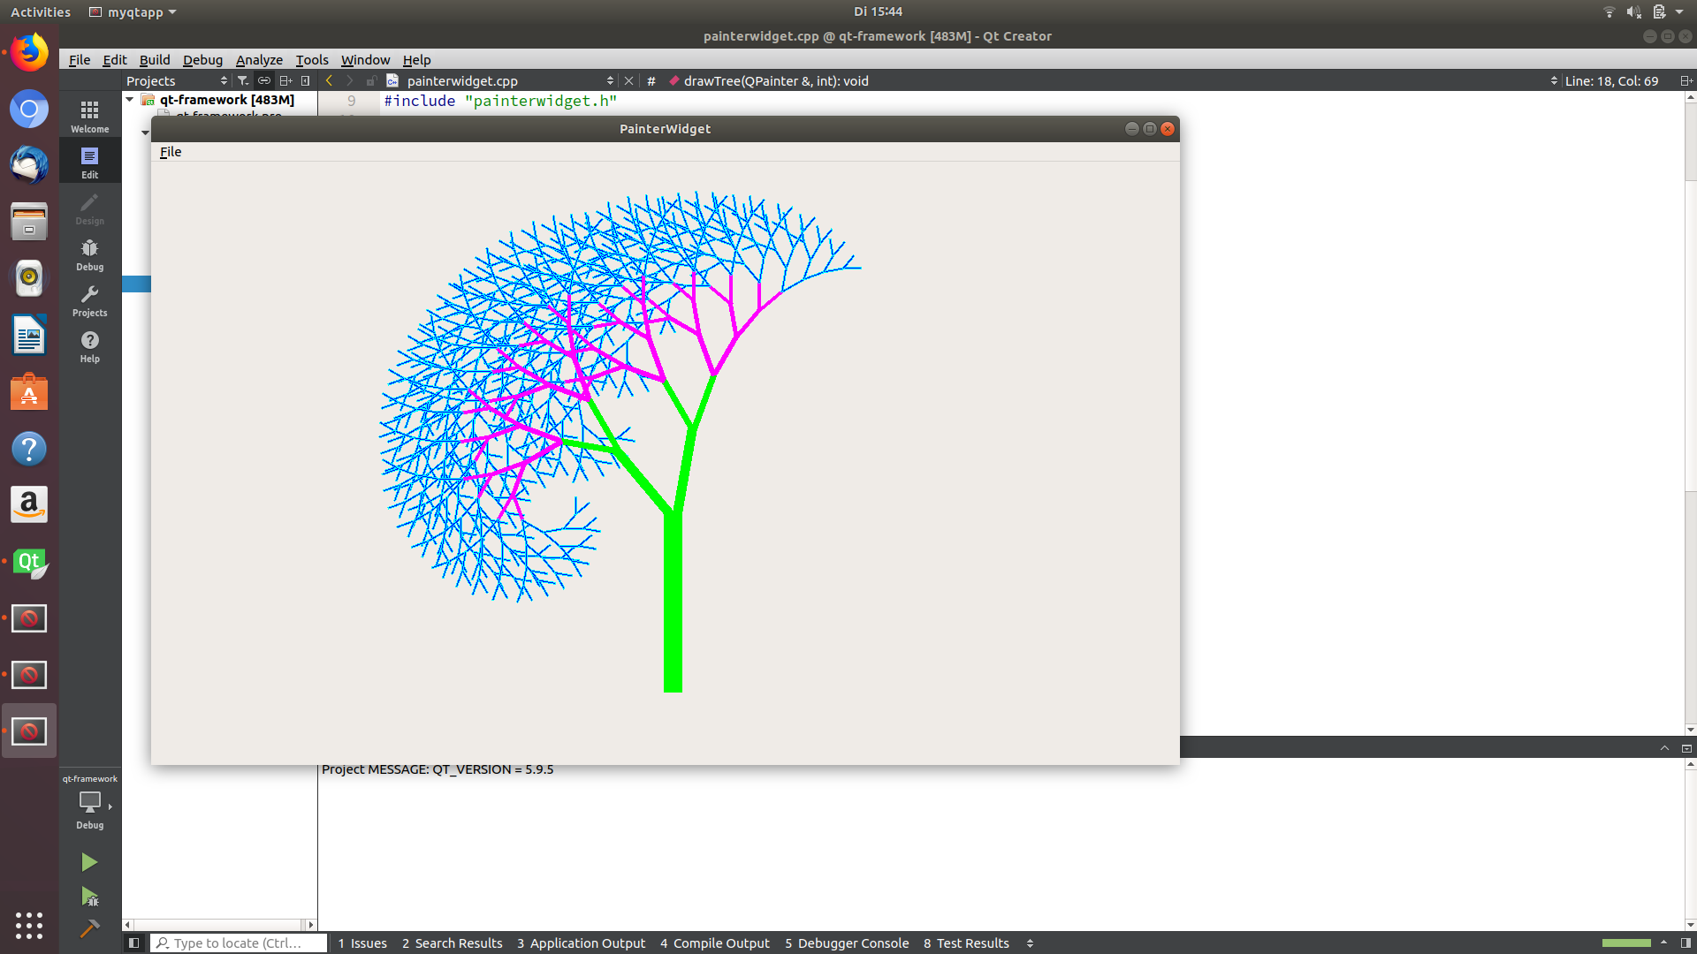The image size is (1697, 954).
Task: Open Debug mode in the mode selector
Action: click(x=89, y=254)
